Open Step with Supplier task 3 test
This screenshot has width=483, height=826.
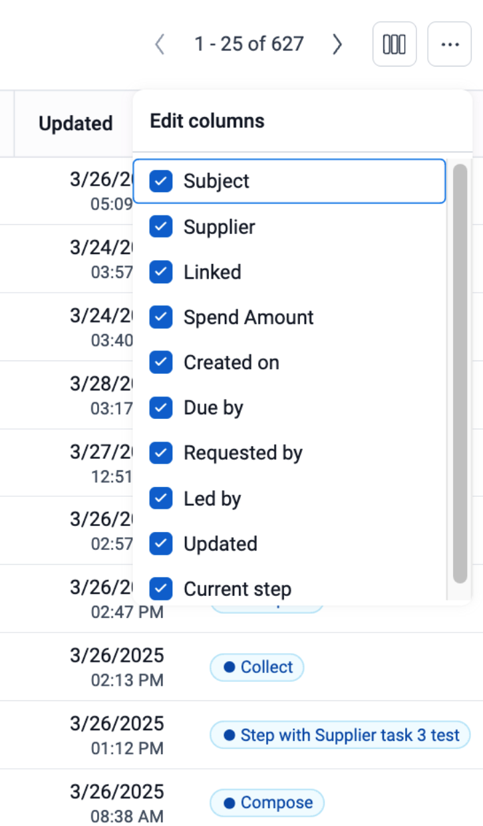340,735
